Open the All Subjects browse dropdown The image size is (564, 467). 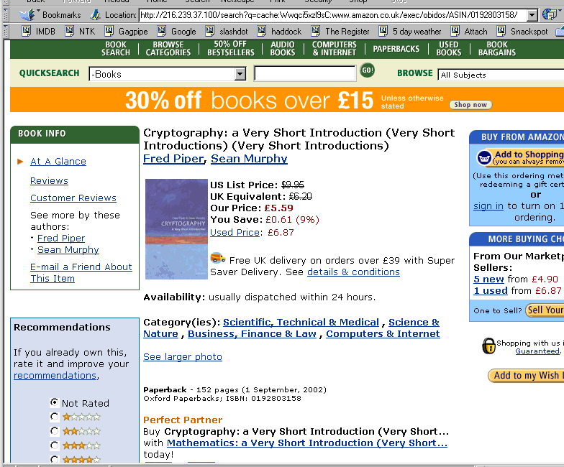pyautogui.click(x=501, y=75)
